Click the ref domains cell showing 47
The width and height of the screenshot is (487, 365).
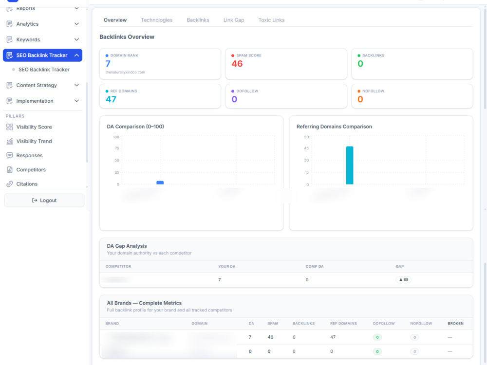pyautogui.click(x=333, y=337)
